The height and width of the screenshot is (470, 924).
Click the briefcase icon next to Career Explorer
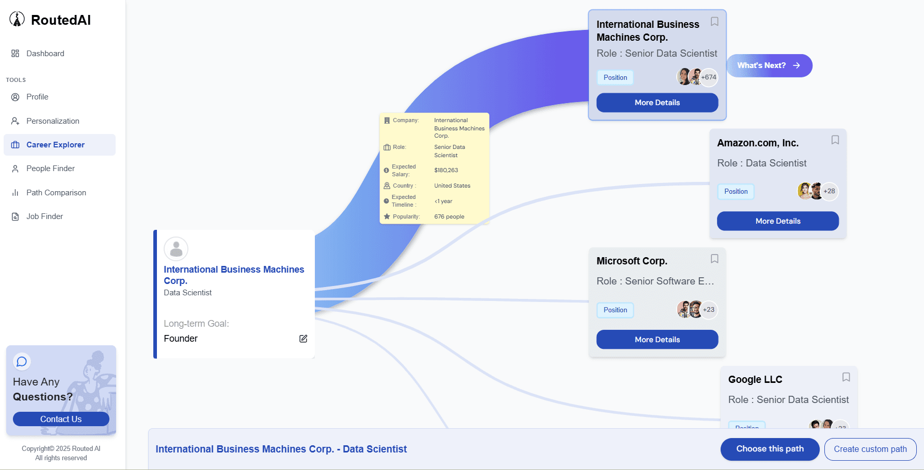[16, 145]
